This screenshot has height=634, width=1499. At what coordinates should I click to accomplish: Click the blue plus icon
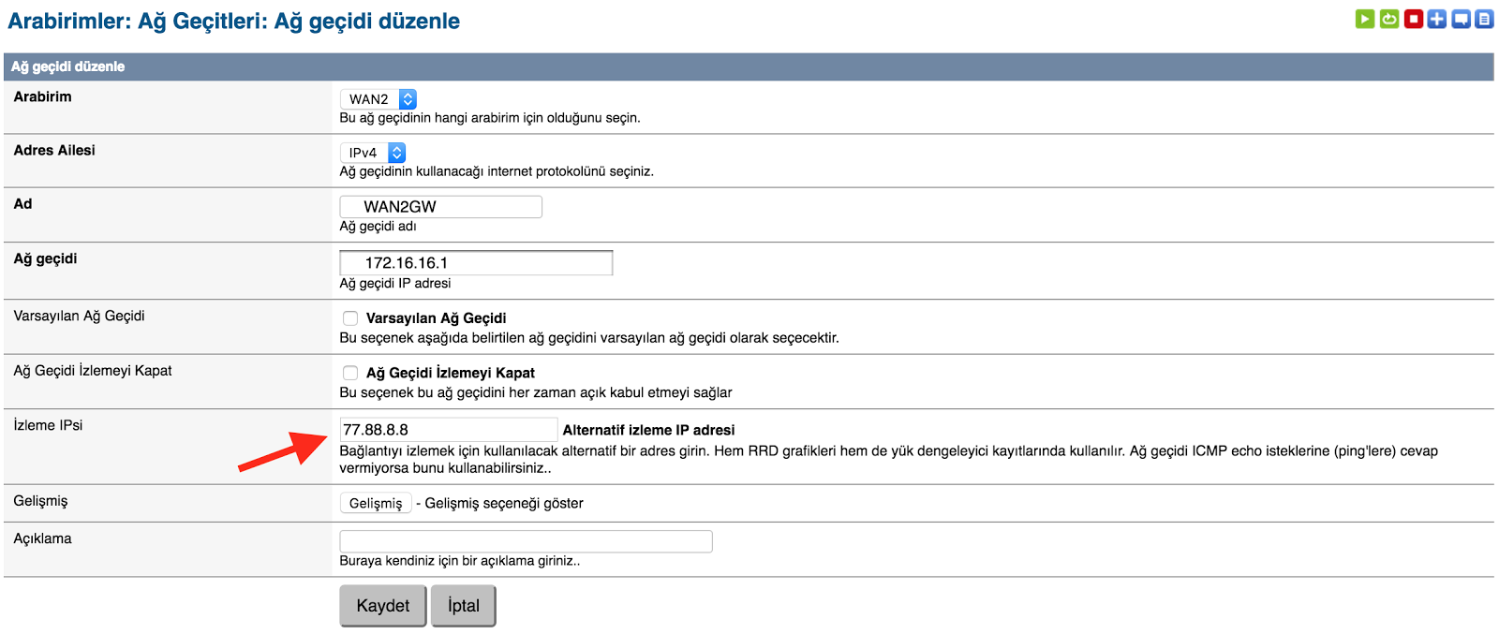pyautogui.click(x=1437, y=19)
